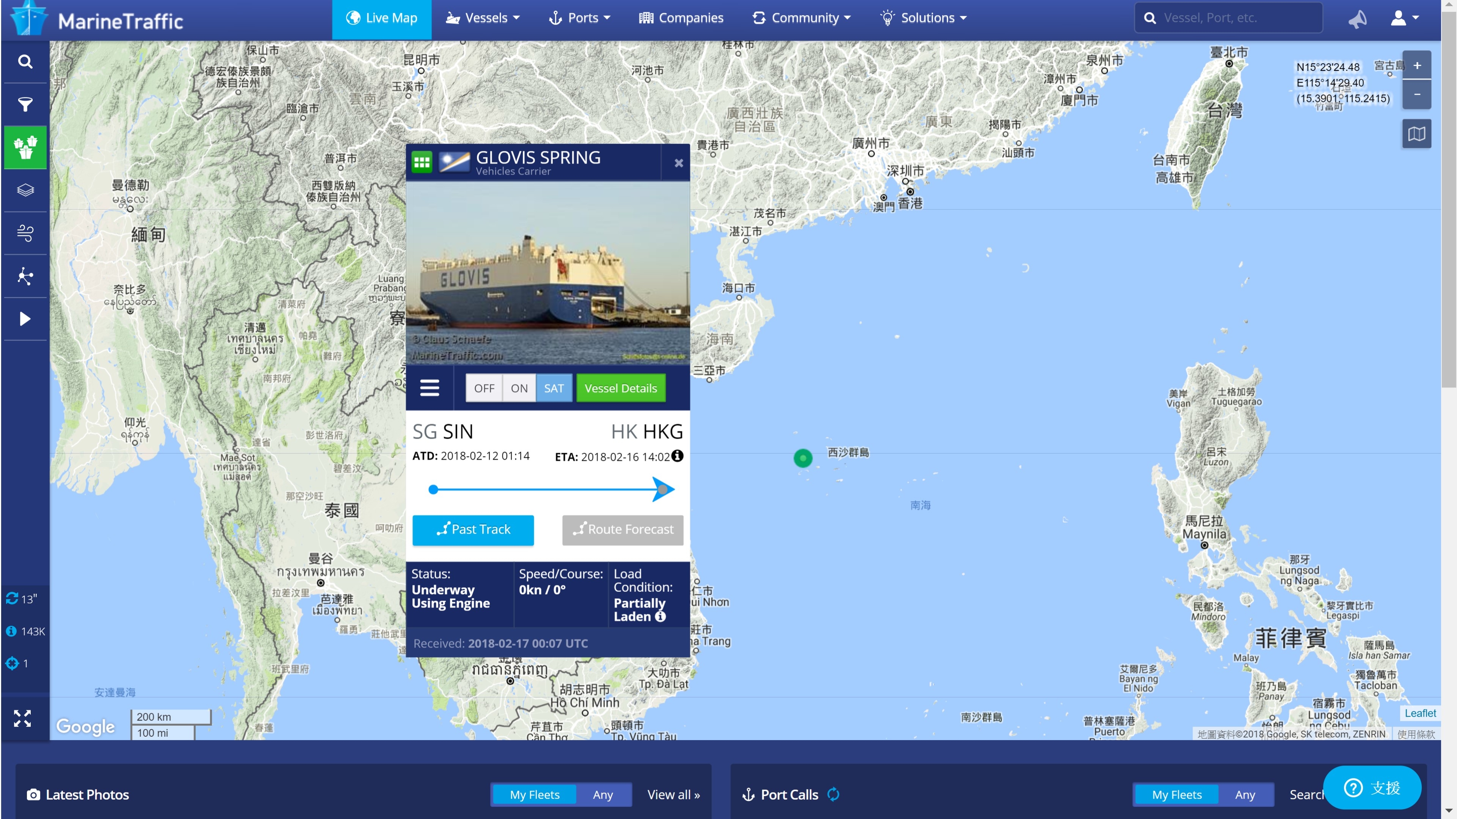Open the popup hamburger menu
This screenshot has width=1457, height=819.
430,388
